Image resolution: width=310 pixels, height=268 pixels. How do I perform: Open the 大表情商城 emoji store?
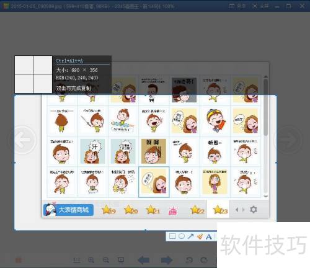pos(68,210)
